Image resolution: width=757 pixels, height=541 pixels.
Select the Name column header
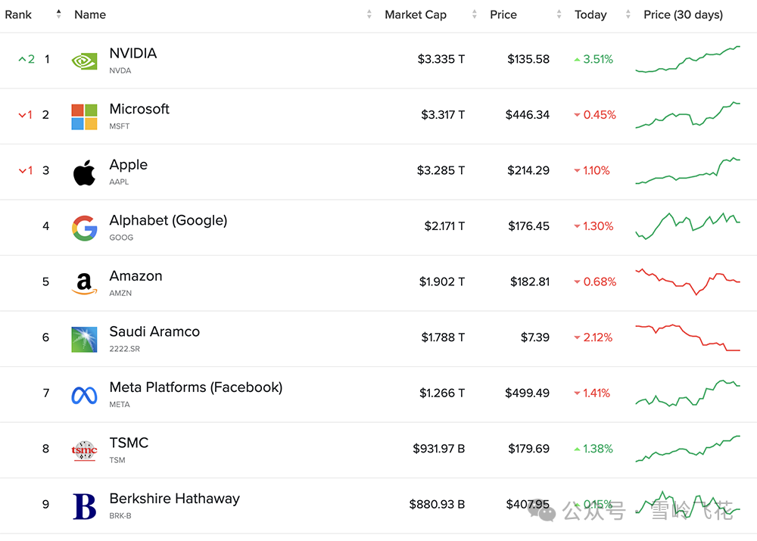[x=90, y=14]
